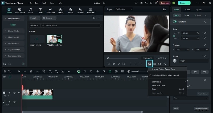Click the undo arrow in timeline toolbar

[x=19, y=71]
